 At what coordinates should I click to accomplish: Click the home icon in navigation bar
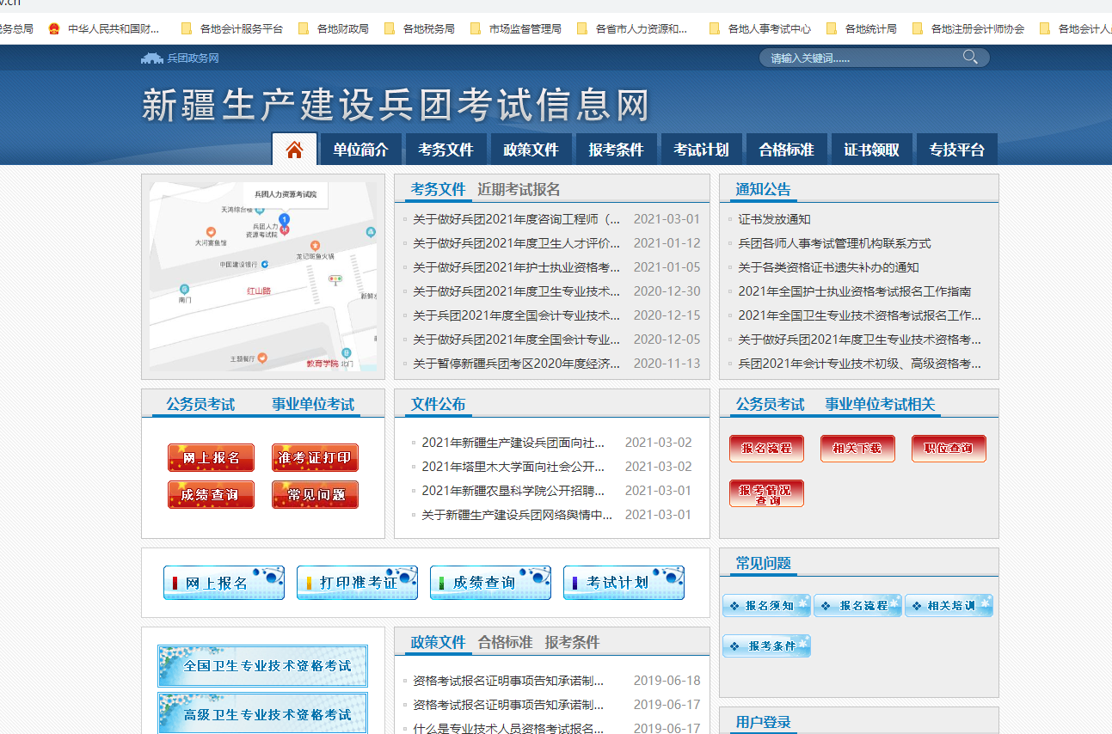pyautogui.click(x=294, y=150)
